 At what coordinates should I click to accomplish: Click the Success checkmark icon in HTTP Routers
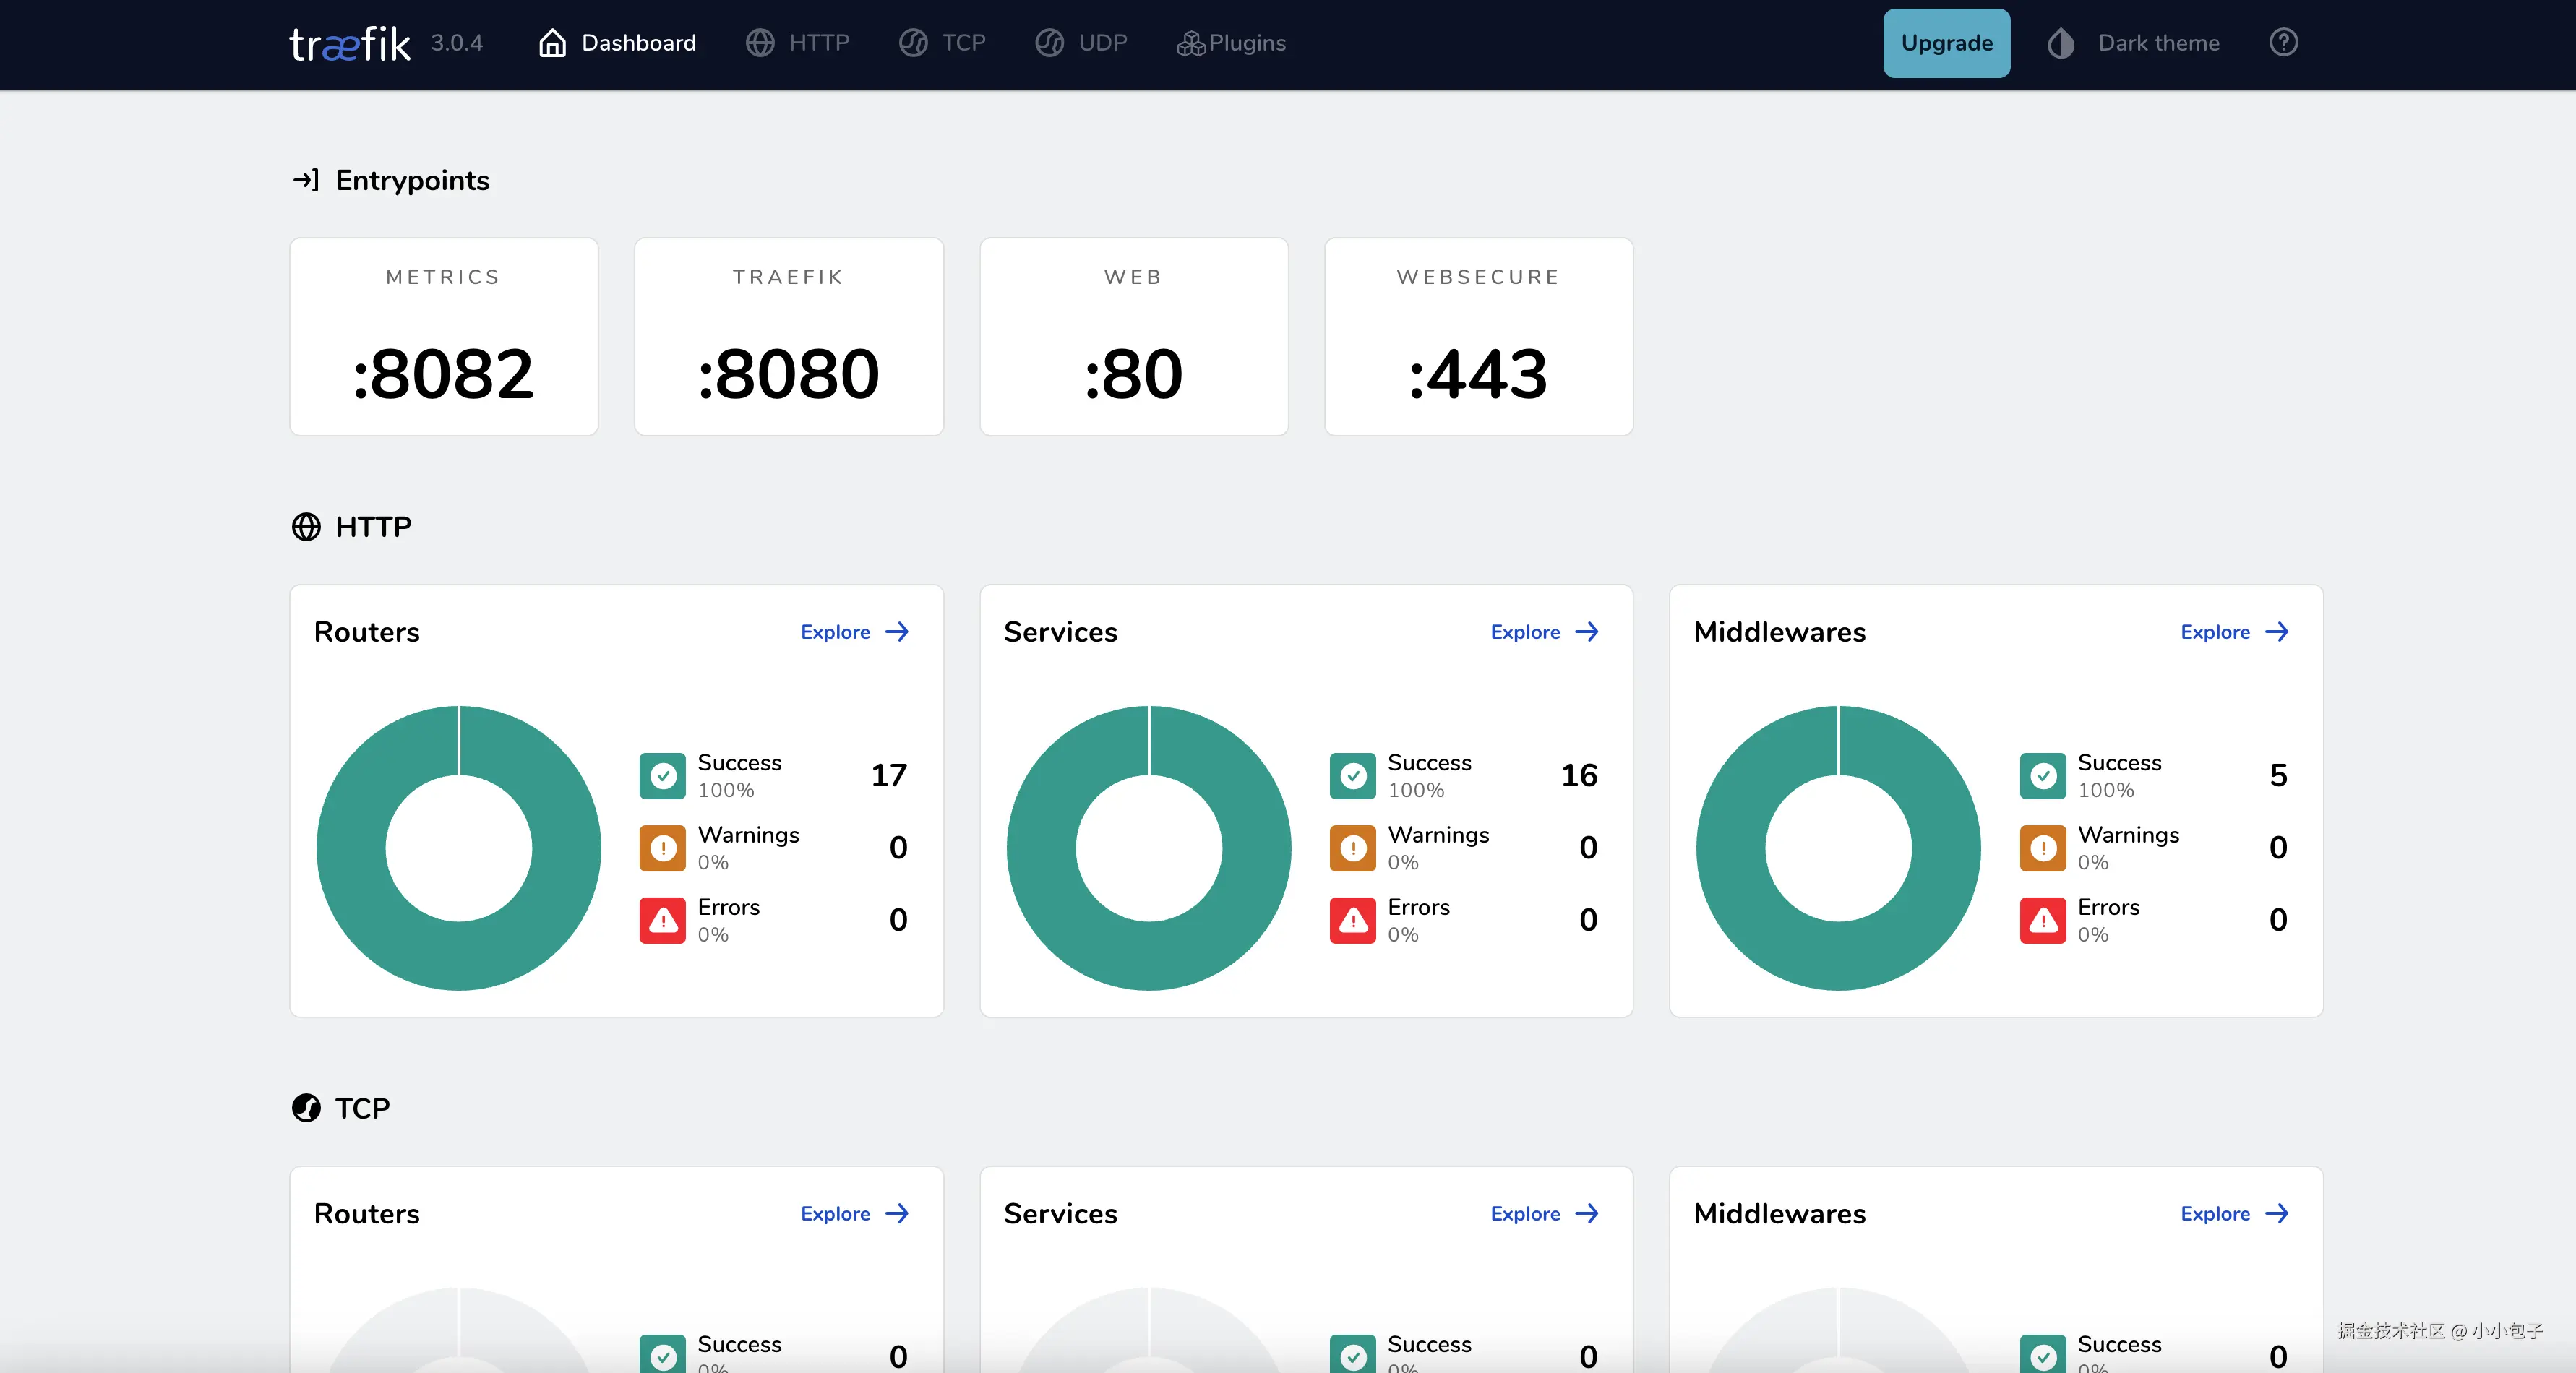point(662,775)
